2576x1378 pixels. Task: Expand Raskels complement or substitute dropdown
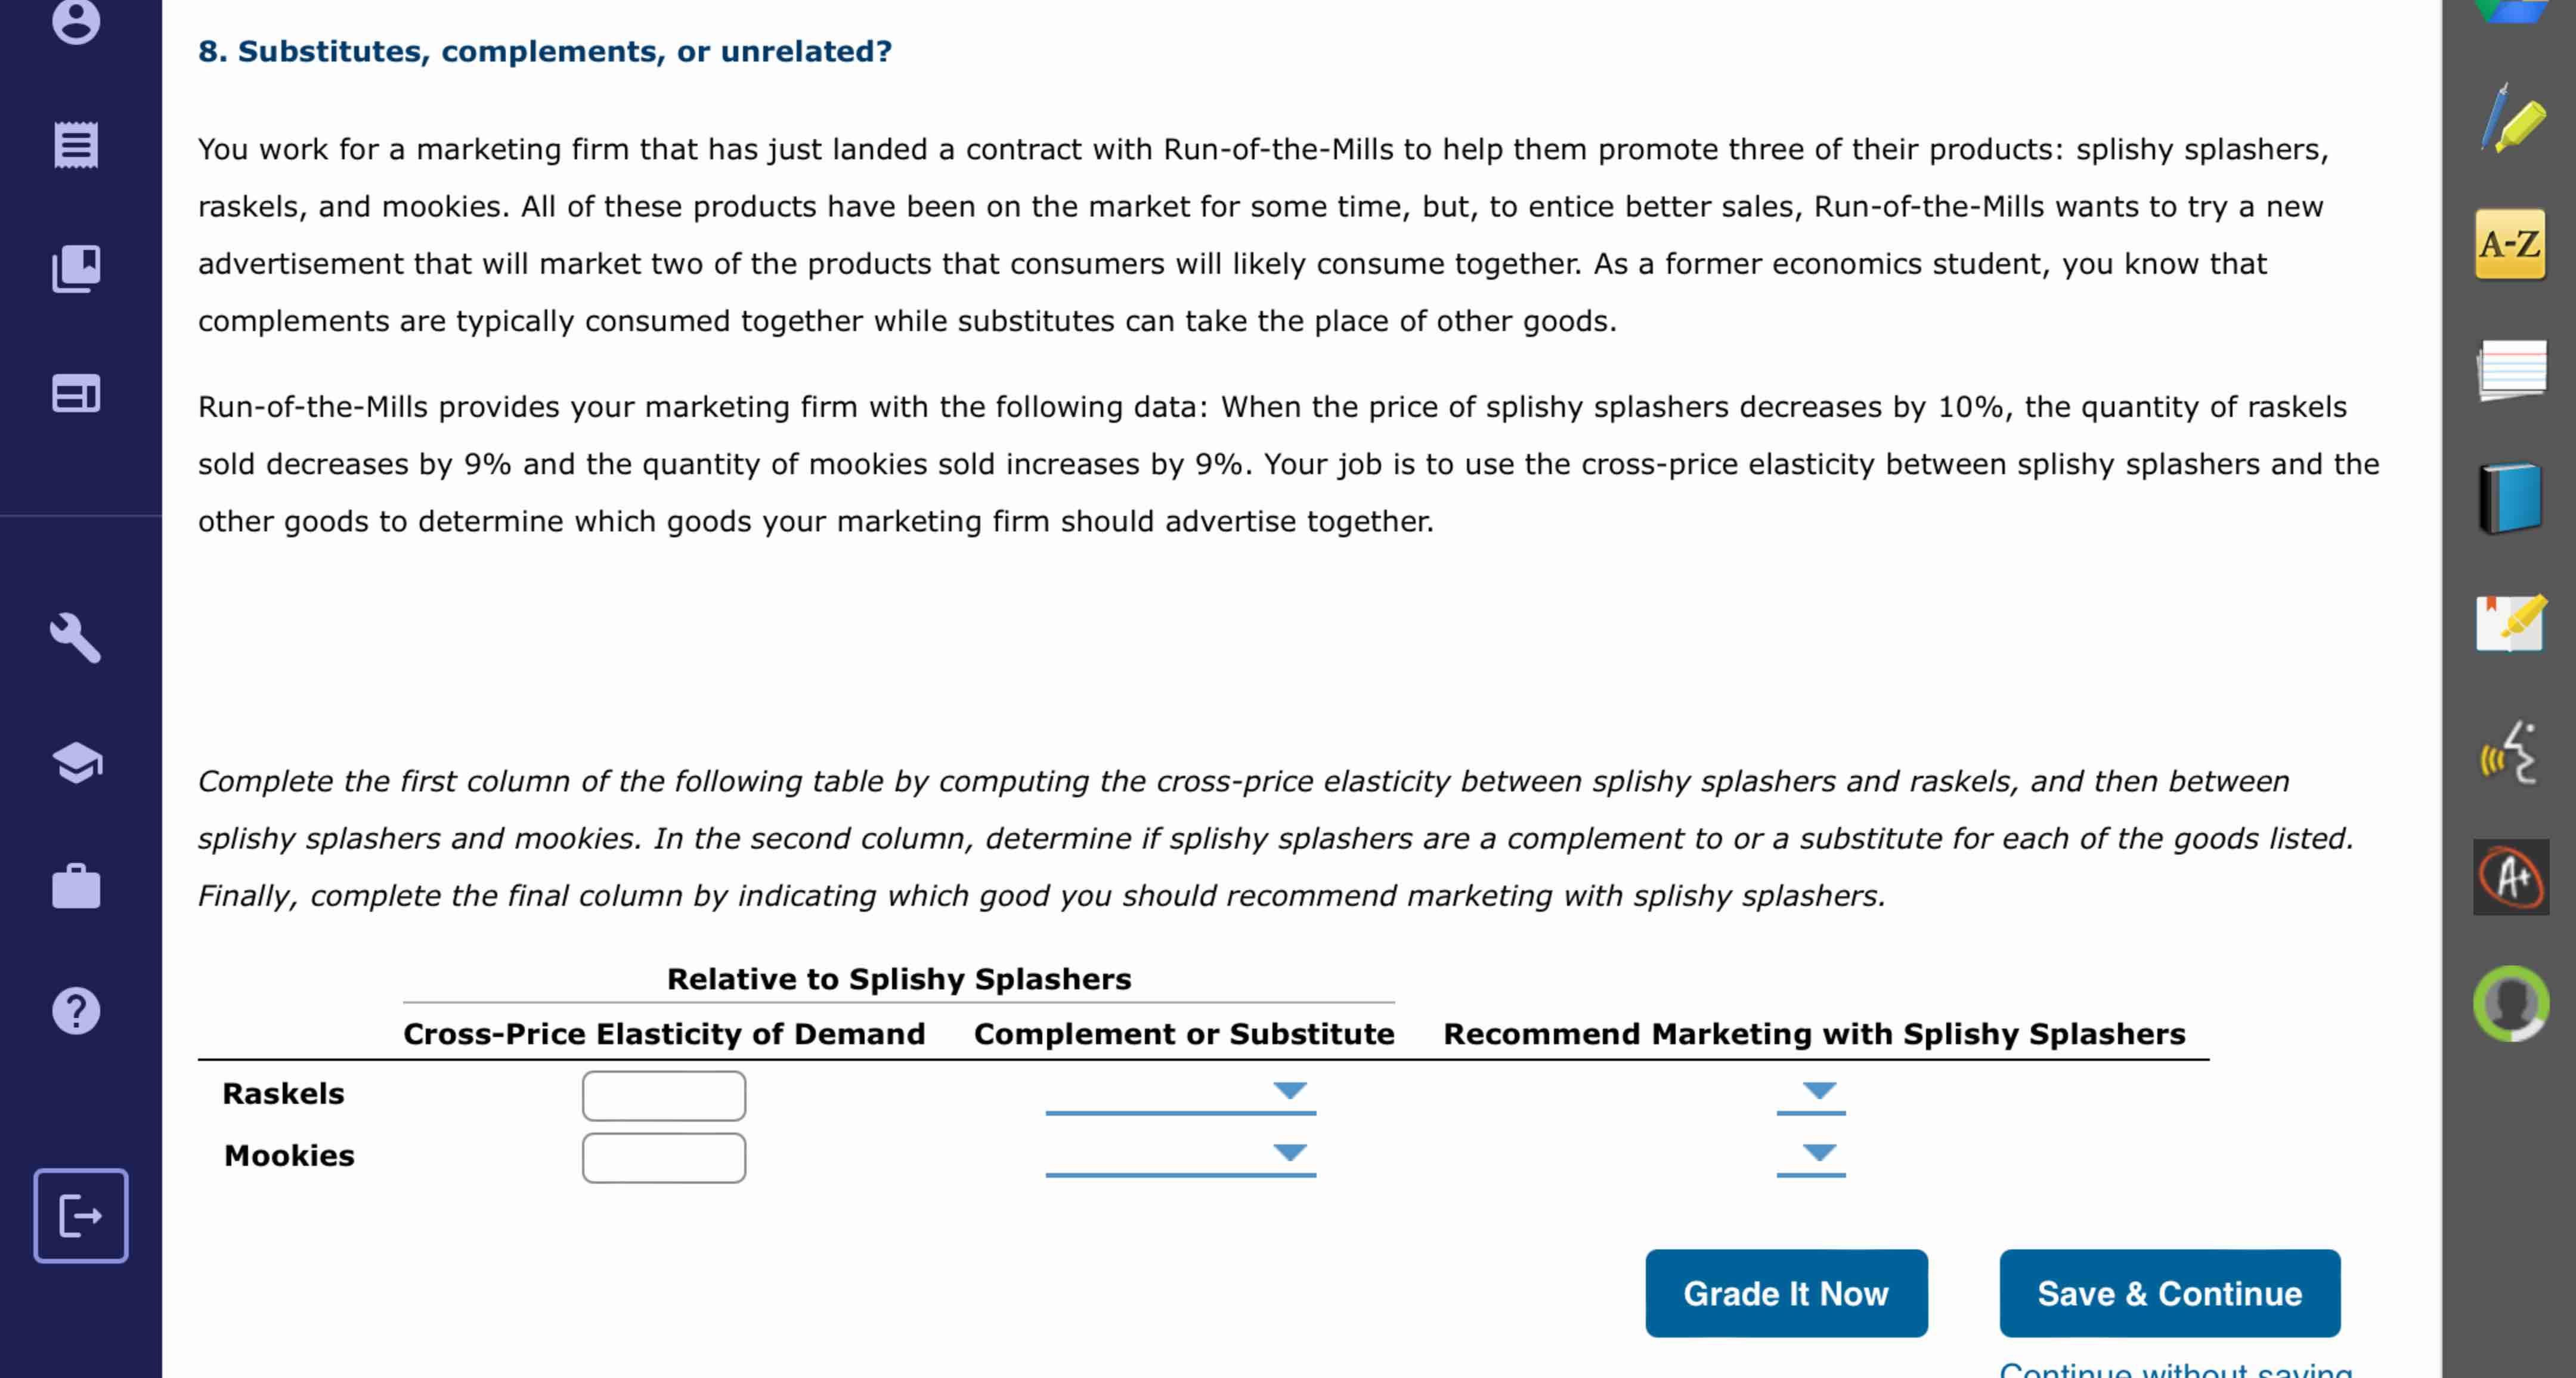point(1180,1094)
